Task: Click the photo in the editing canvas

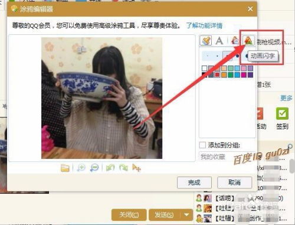Action: (x=102, y=98)
